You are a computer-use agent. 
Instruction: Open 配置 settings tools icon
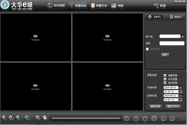[156, 5]
